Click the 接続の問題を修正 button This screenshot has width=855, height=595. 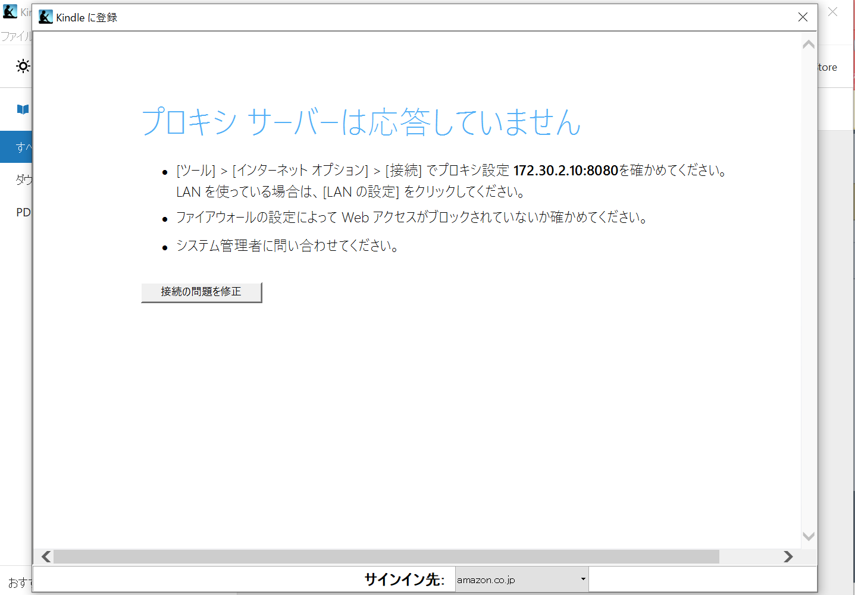(x=201, y=292)
